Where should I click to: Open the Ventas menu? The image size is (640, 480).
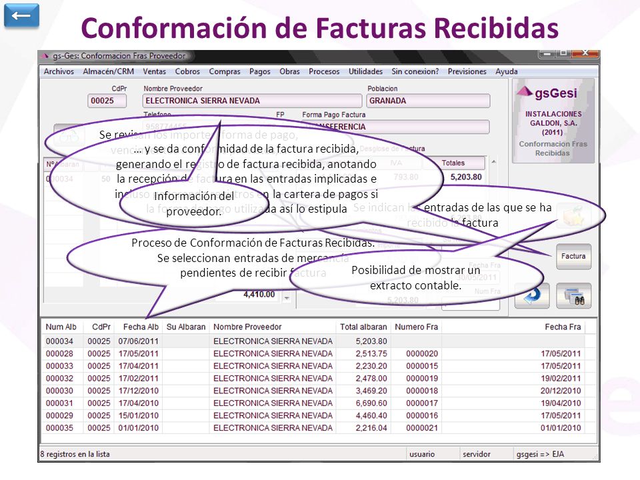pyautogui.click(x=154, y=71)
